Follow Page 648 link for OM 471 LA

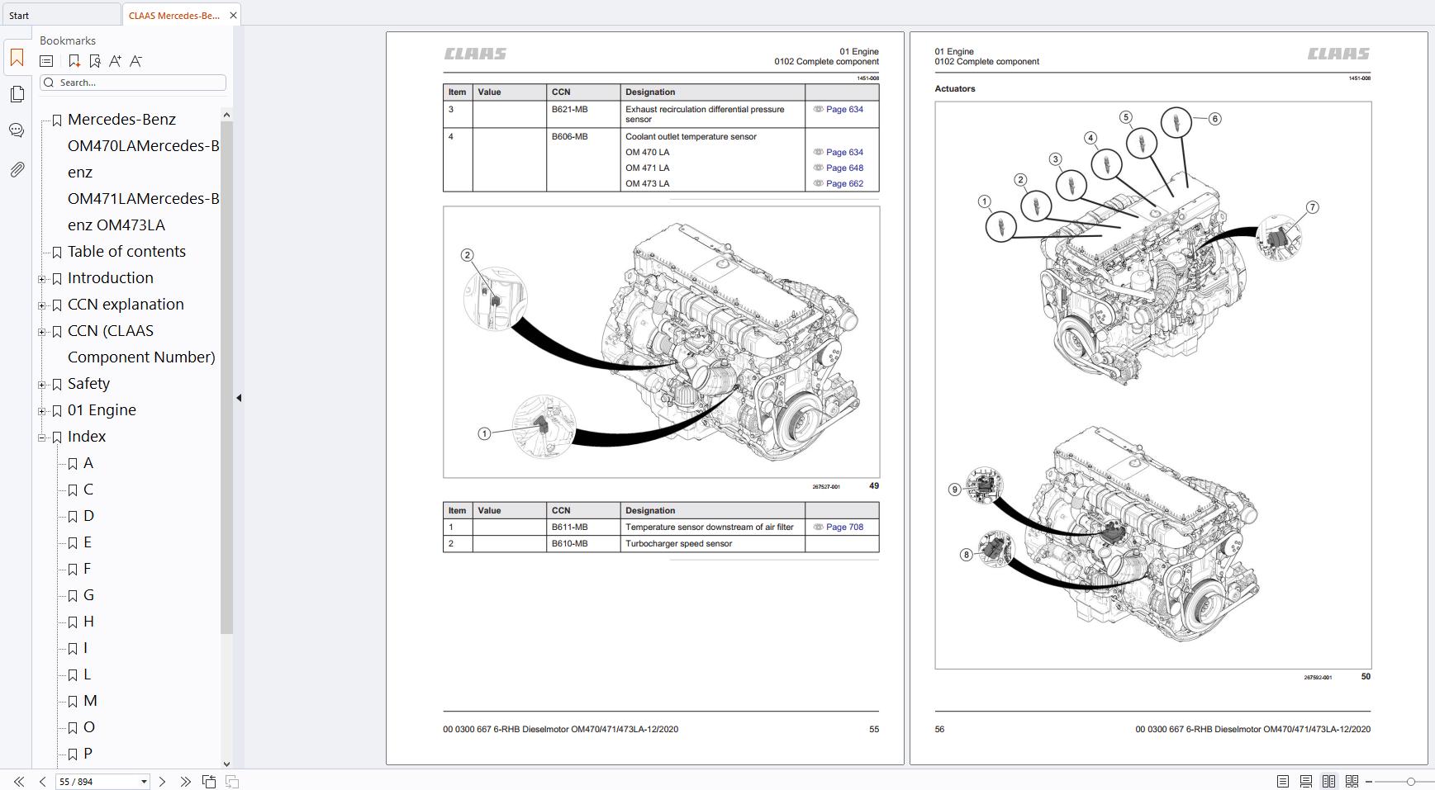click(x=844, y=168)
